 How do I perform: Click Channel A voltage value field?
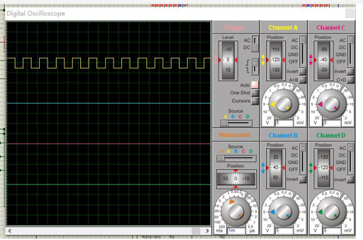click(x=284, y=123)
